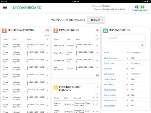Approve the 05/03/2016 vacation request
This screenshot has width=151, height=113.
[x=97, y=104]
